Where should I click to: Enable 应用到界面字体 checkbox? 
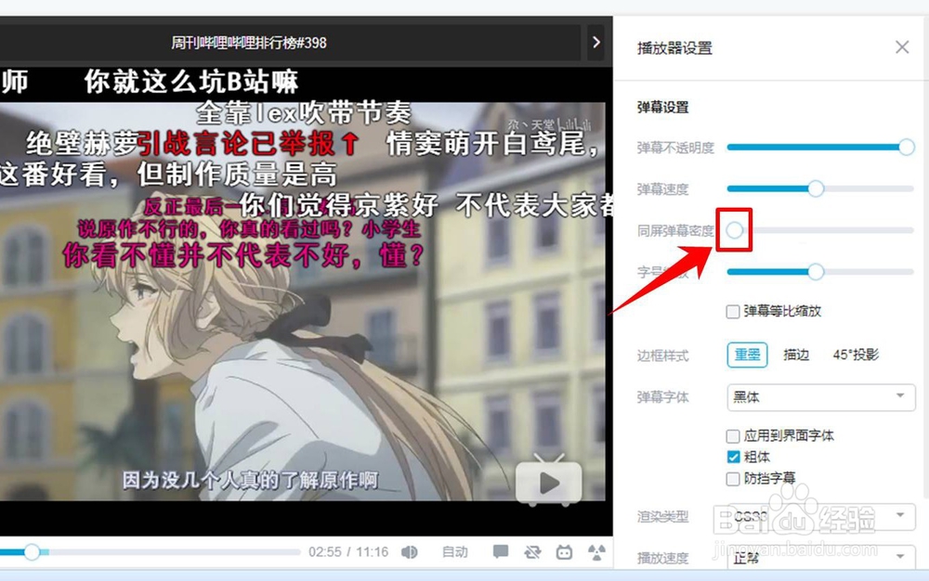pos(733,436)
